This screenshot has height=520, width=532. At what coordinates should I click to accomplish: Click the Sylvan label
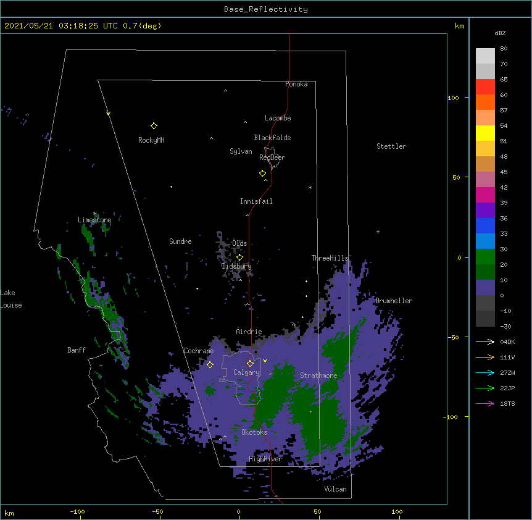pos(241,152)
